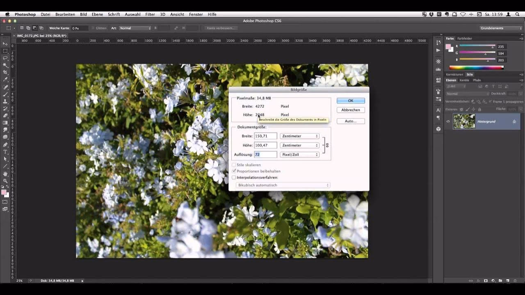Pick a color from the spectrum ramp
This screenshot has width=525, height=295.
pos(476,68)
